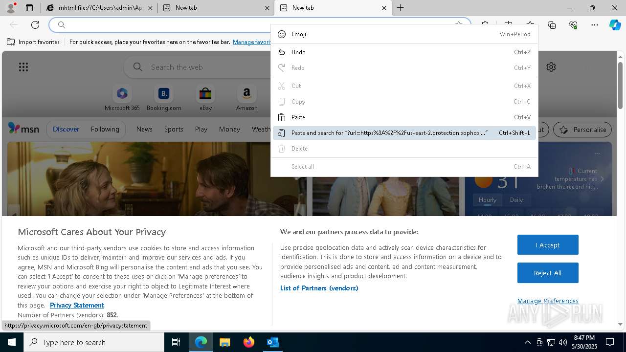Select Paste and search for URL entry
626x352 pixels.
[x=404, y=133]
